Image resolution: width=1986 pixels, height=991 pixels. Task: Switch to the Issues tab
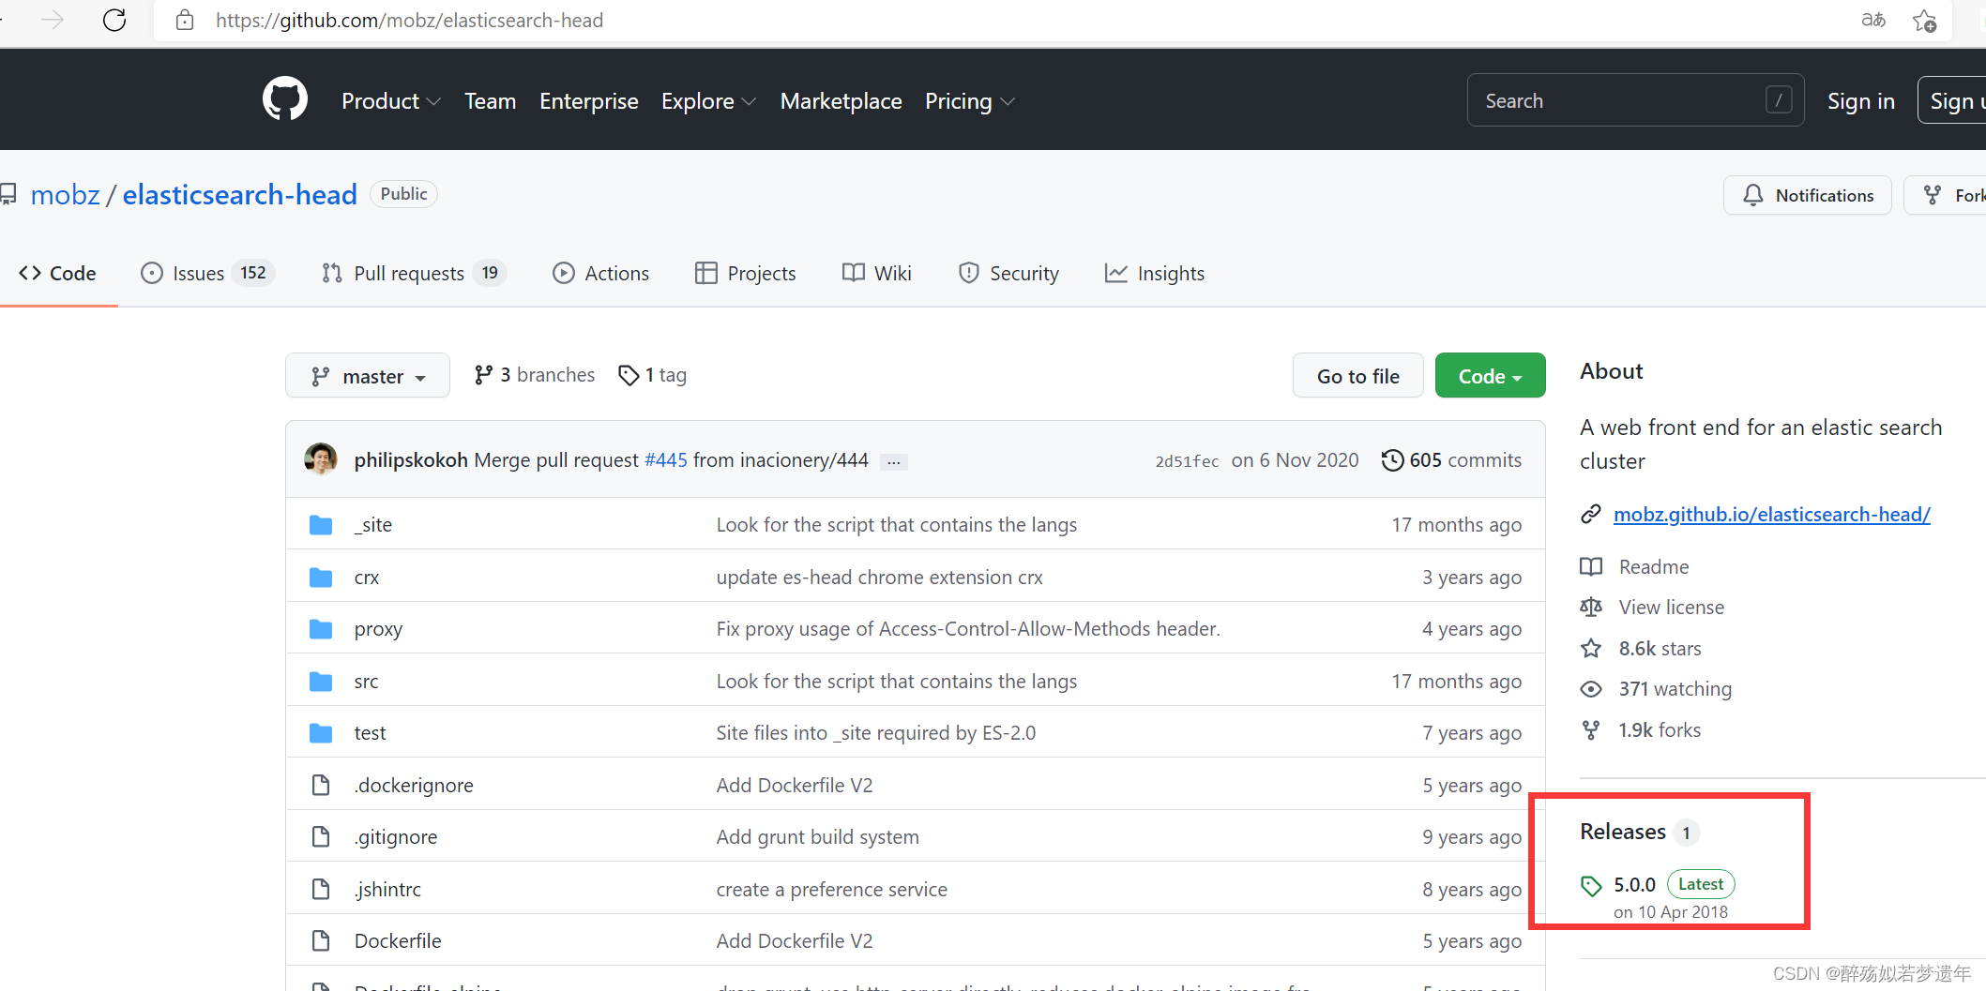pyautogui.click(x=206, y=273)
